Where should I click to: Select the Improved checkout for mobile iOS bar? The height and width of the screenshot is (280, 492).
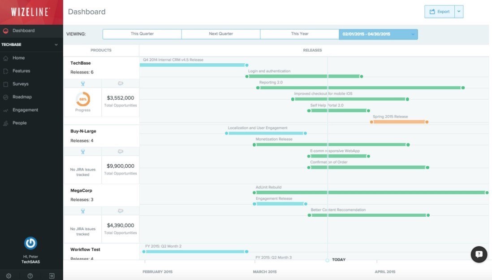coord(350,99)
